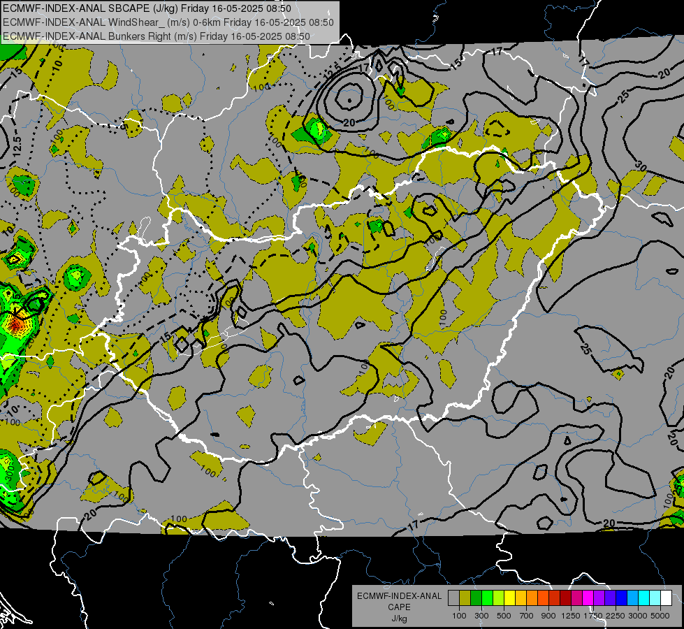Pick the pink-magenta 1250 legend swatch
This screenshot has width=684, height=629.
(576, 598)
